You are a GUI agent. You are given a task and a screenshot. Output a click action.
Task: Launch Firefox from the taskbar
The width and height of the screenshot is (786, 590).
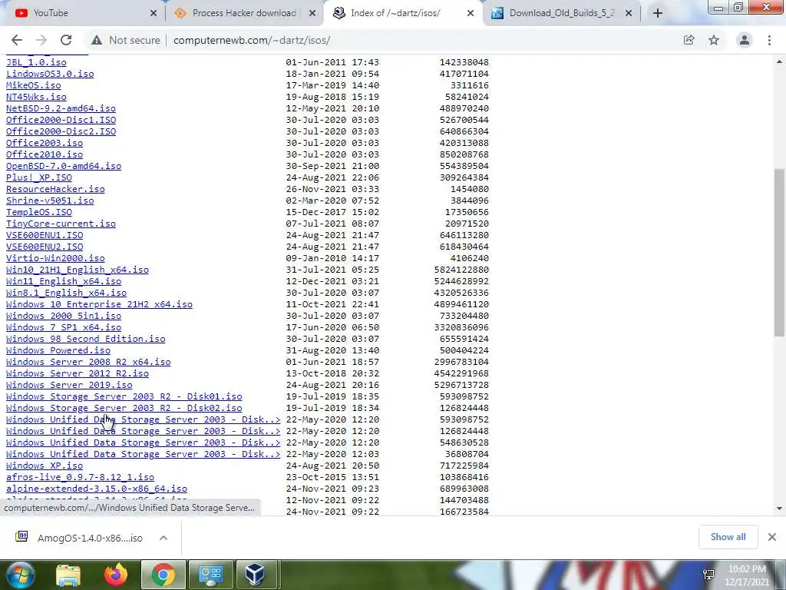click(116, 575)
